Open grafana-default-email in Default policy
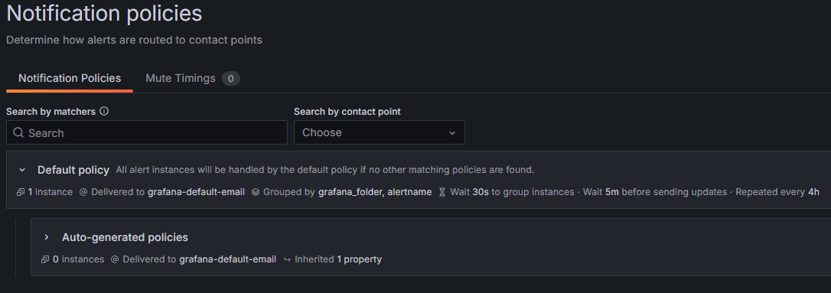The width and height of the screenshot is (831, 293). point(196,192)
